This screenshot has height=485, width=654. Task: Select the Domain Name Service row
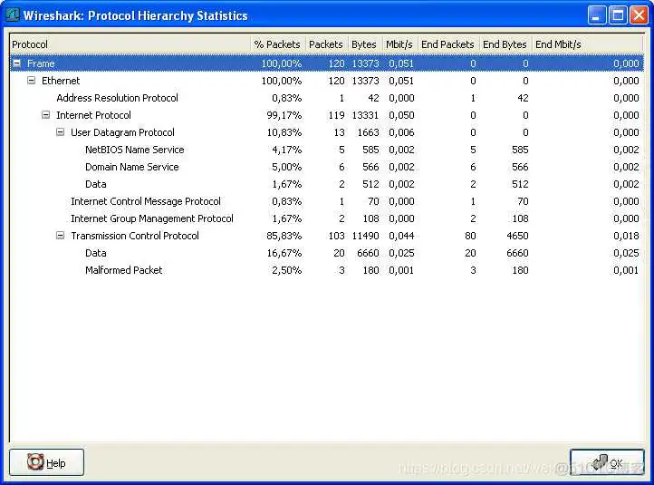pos(131,167)
